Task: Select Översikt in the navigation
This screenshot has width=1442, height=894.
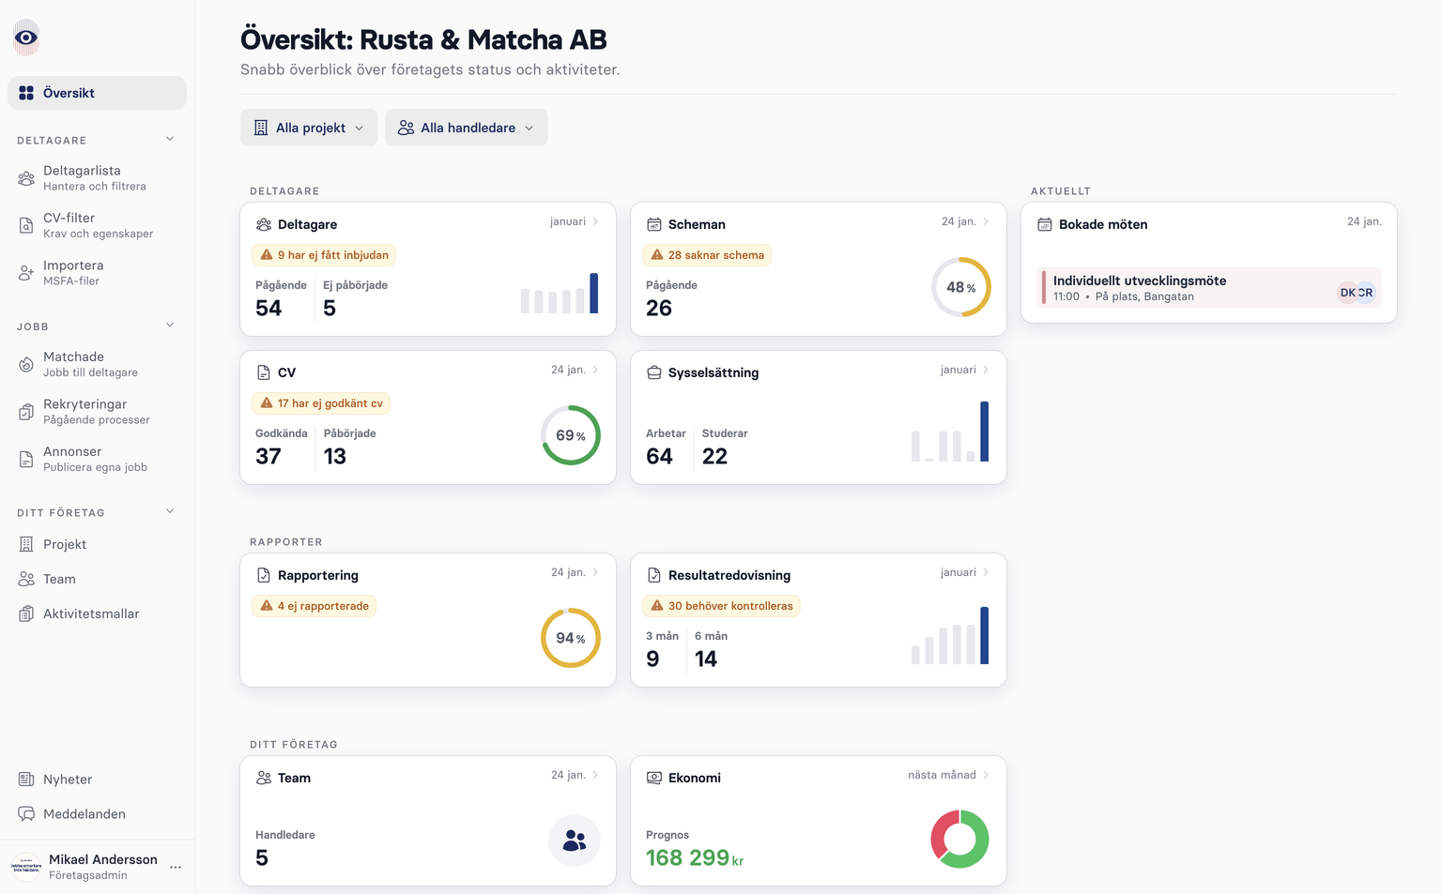Action: pos(97,92)
